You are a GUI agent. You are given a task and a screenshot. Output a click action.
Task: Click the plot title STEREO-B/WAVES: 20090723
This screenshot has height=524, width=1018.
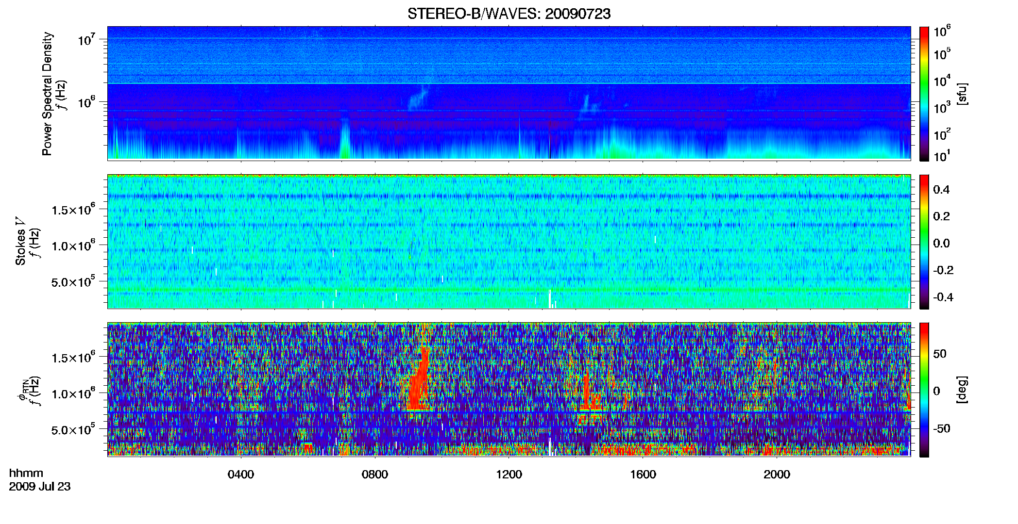point(509,14)
